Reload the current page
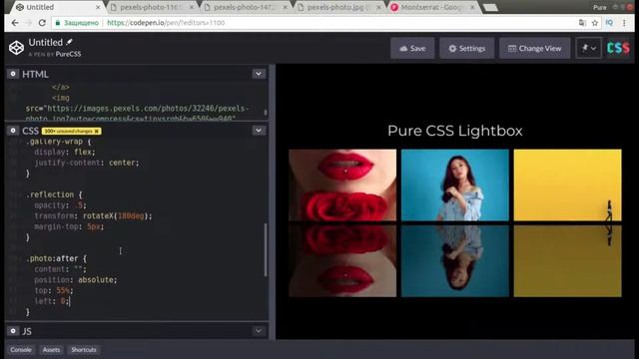 click(42, 23)
